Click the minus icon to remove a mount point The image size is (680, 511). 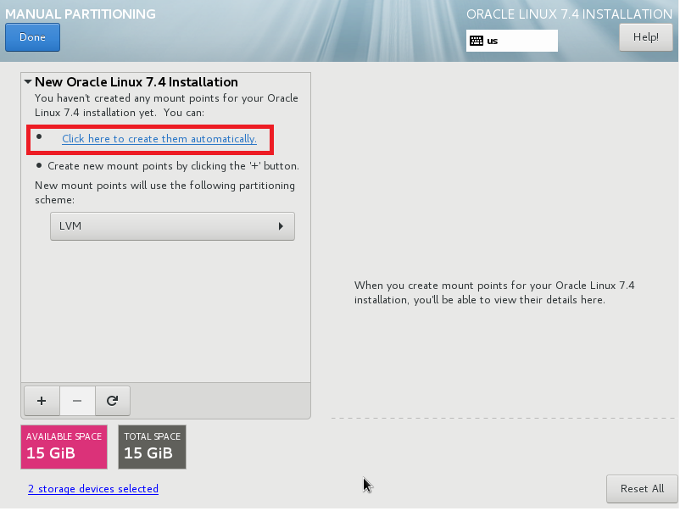point(76,399)
